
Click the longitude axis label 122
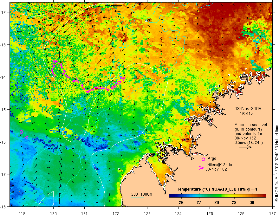(116, 213)
